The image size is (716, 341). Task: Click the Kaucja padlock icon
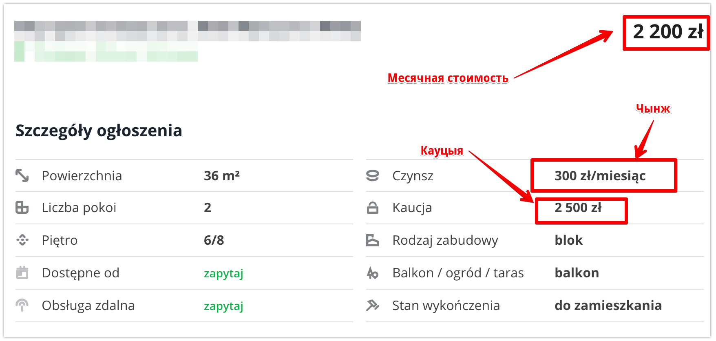[373, 207]
